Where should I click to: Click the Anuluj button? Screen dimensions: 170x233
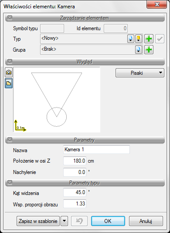point(146,221)
